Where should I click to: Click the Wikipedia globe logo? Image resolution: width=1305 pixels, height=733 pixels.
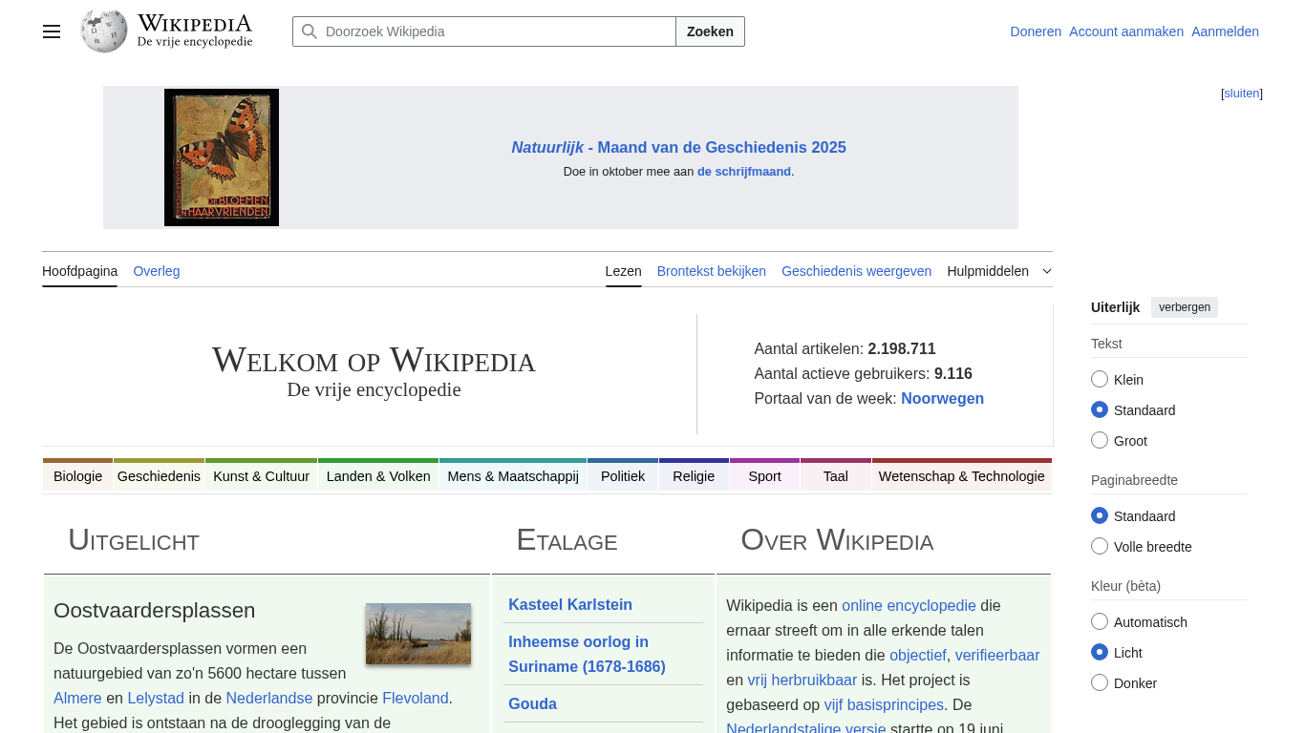(104, 31)
